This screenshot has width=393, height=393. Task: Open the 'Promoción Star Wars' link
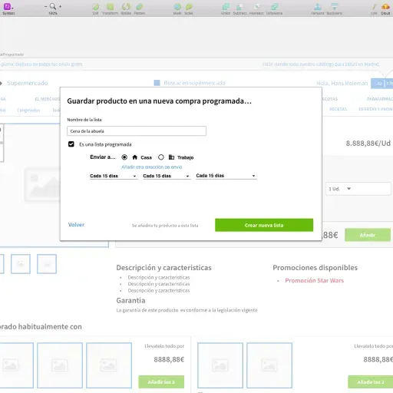click(314, 281)
